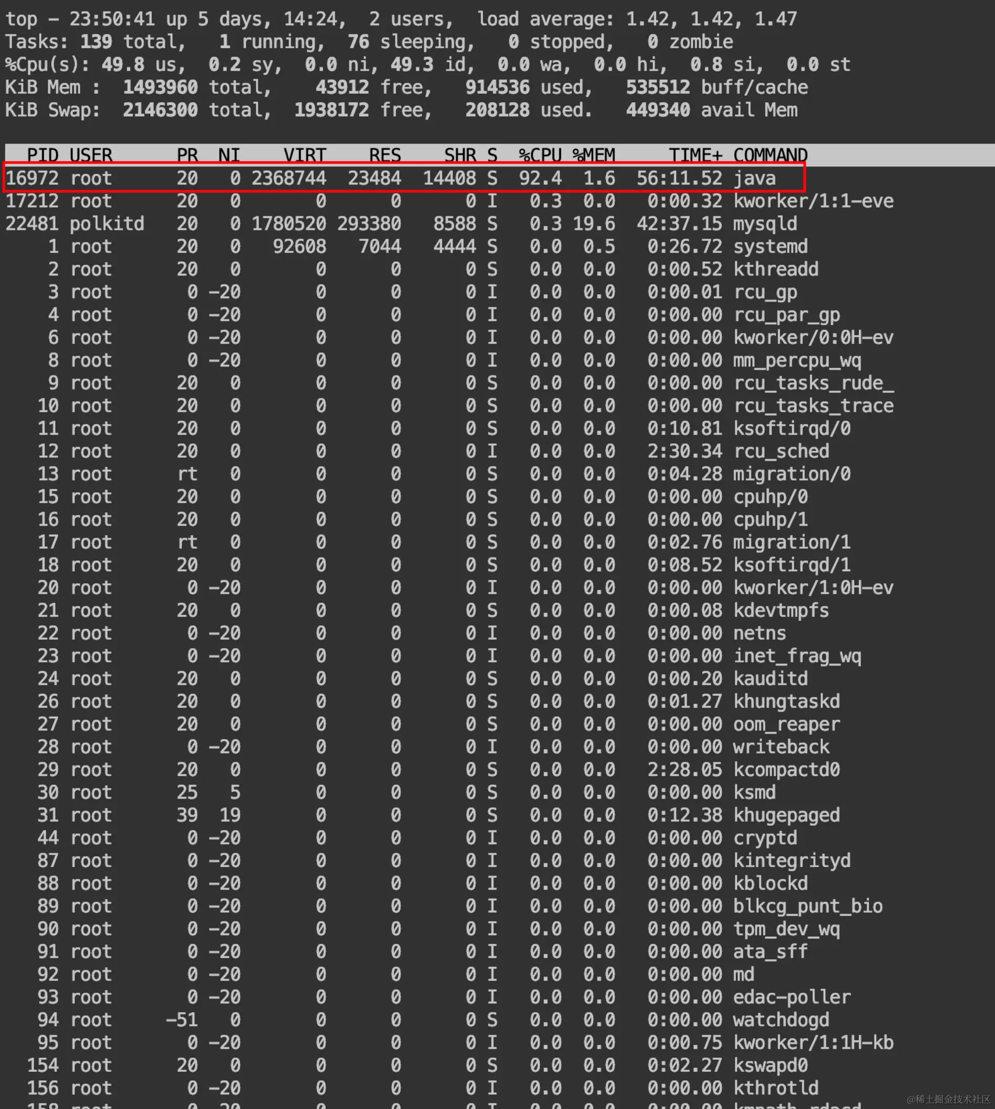
Task: Click the 92.4 CPU value for java
Action: point(540,178)
